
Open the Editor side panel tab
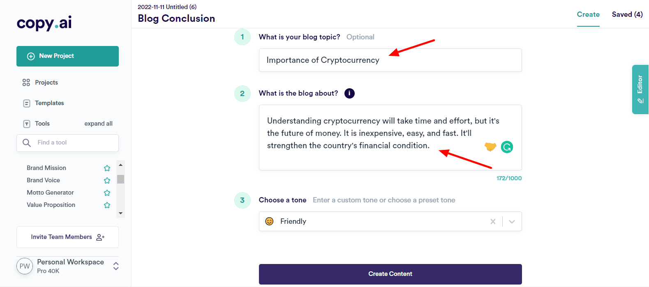[640, 89]
